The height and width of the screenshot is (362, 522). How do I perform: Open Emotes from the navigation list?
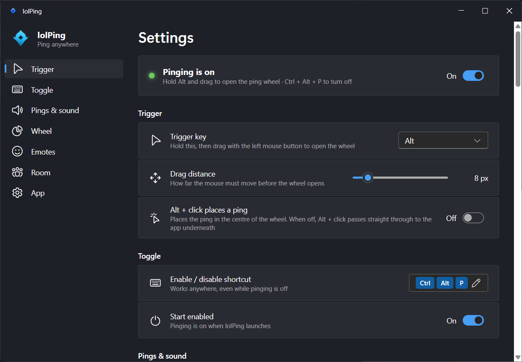coord(64,152)
